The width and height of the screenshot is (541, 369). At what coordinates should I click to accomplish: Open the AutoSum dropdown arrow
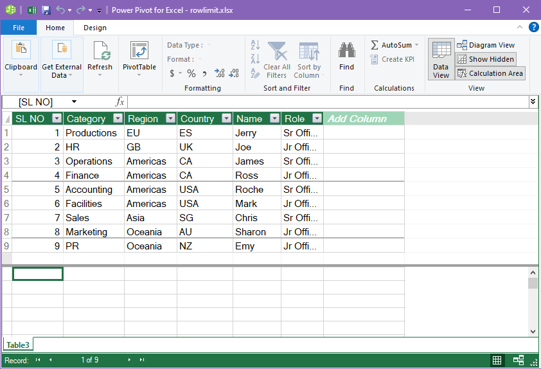[x=417, y=45]
